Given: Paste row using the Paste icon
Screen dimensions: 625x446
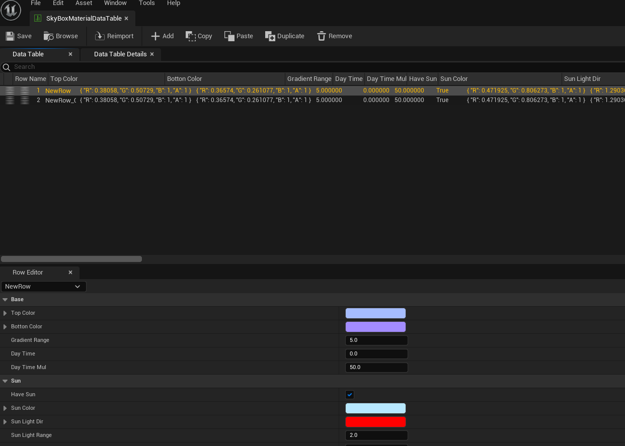Looking at the screenshot, I should pos(229,36).
